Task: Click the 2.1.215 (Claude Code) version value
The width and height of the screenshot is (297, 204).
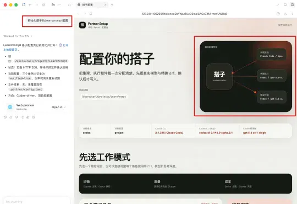Action: coord(169,133)
